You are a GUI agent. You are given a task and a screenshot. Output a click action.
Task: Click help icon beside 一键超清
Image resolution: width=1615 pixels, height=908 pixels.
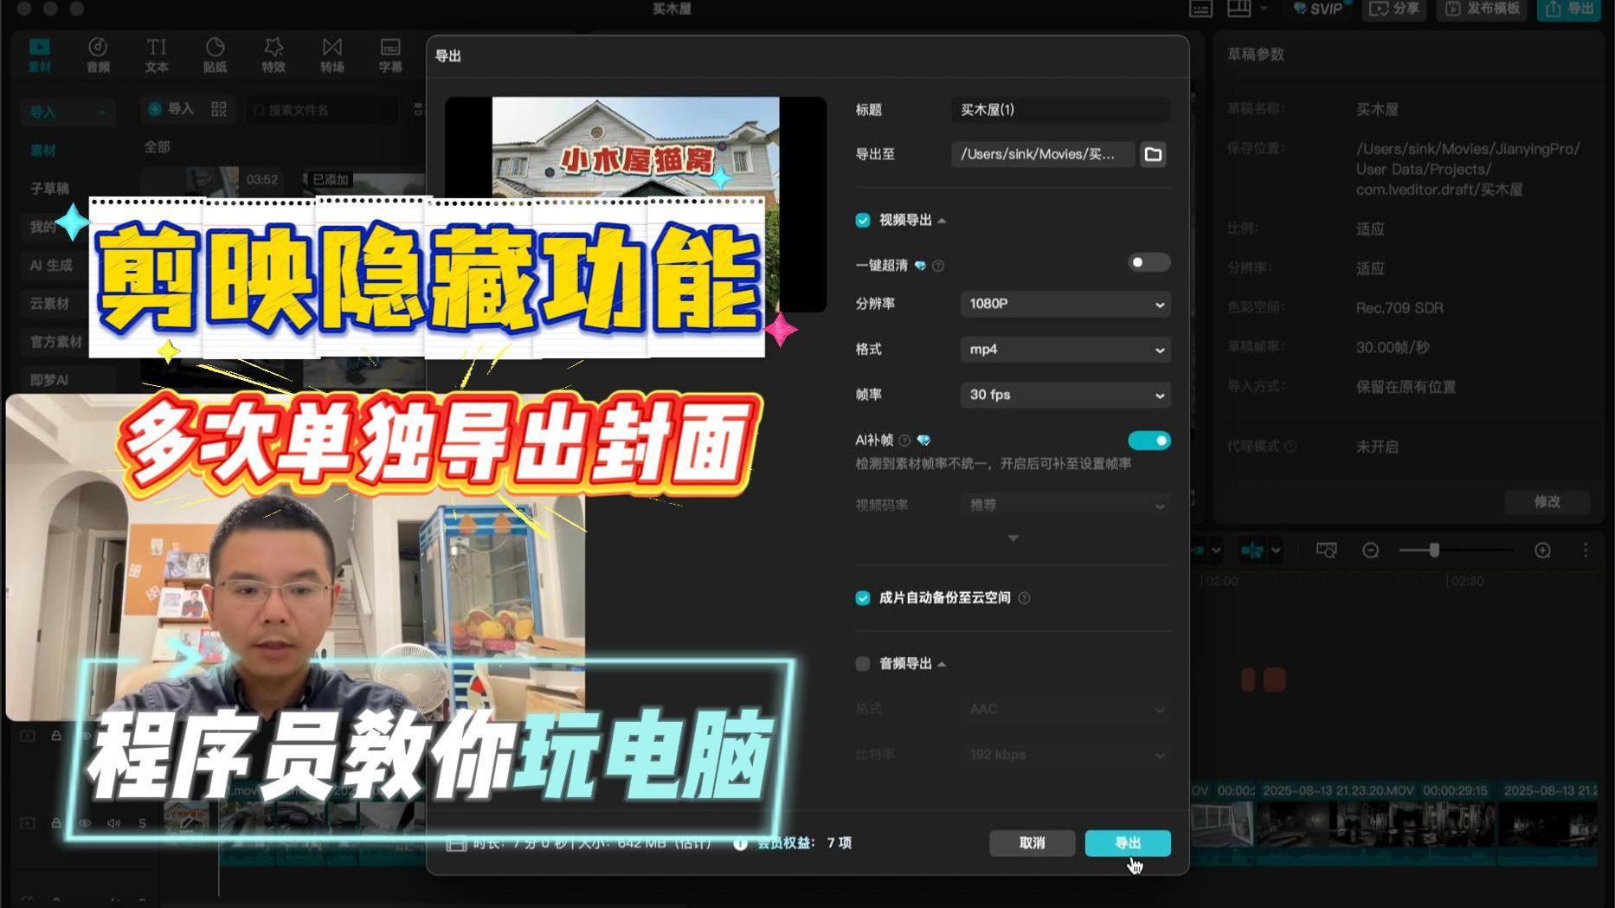coord(938,266)
